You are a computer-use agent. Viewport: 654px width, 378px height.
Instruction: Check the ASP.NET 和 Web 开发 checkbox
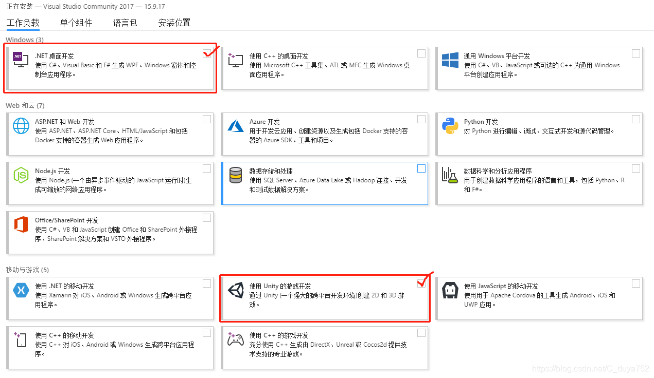click(x=207, y=119)
